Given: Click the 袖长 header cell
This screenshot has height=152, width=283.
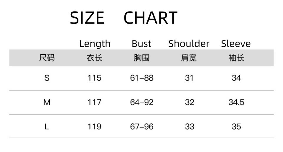Looking at the screenshot, I should click(236, 58).
